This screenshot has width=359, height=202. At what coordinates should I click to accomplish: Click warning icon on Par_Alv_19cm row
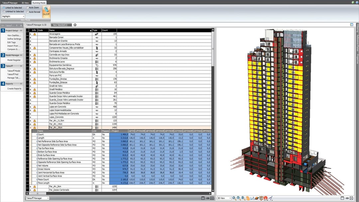pyautogui.click(x=35, y=127)
